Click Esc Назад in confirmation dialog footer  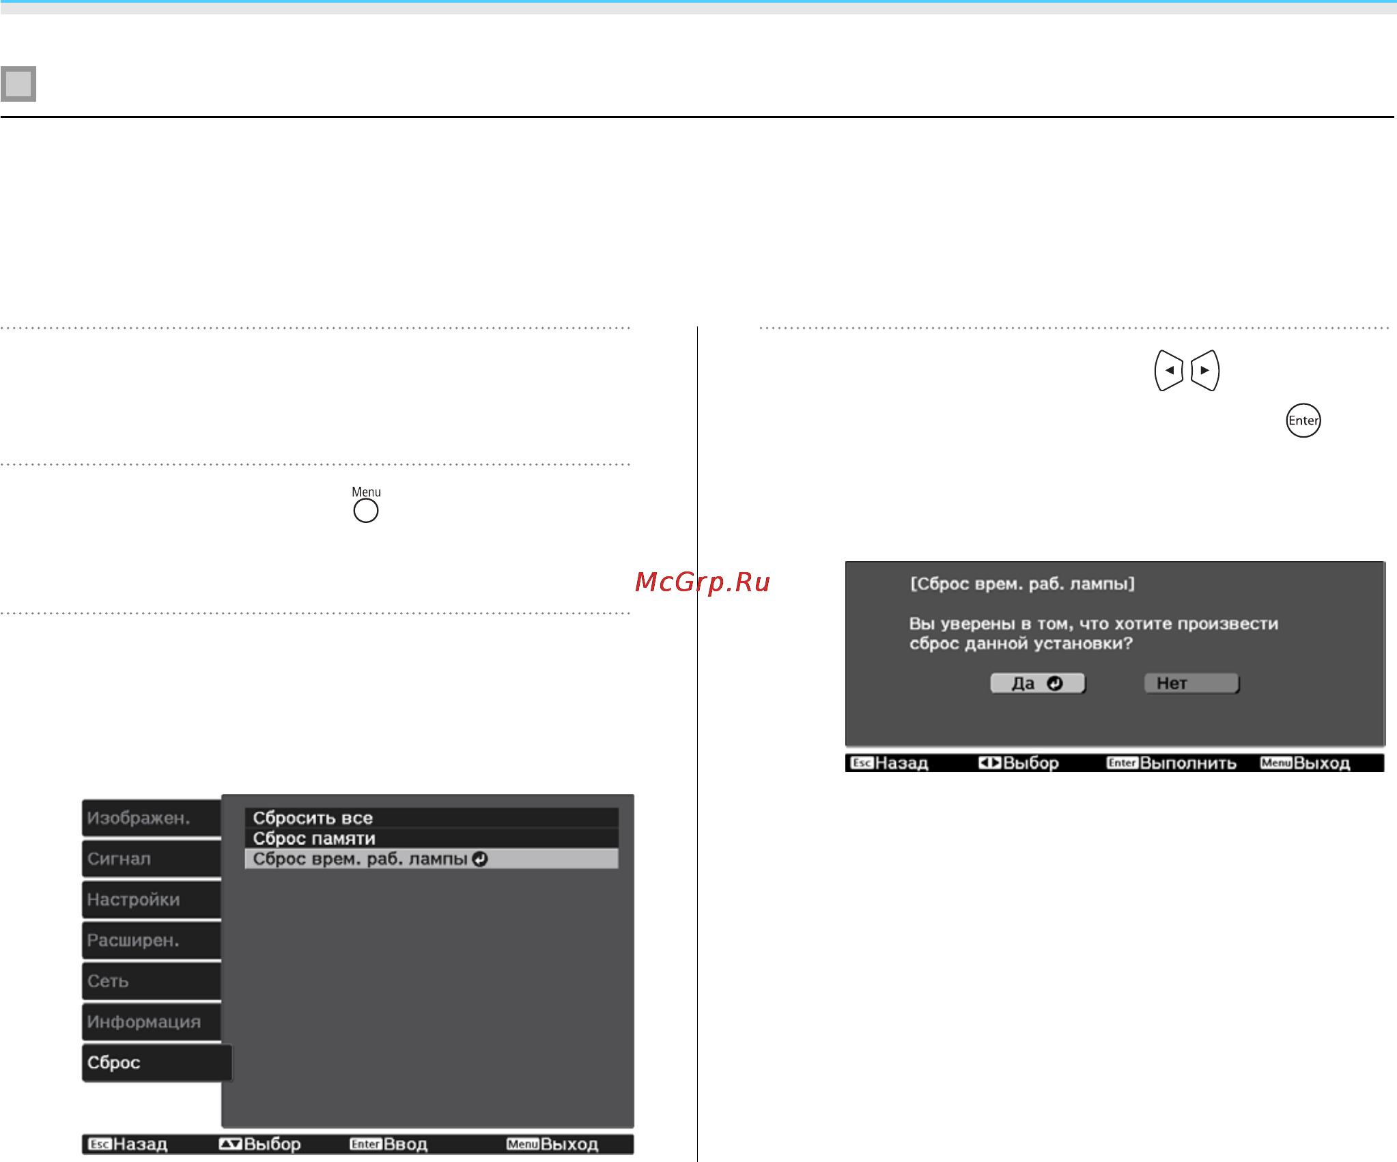(x=890, y=763)
